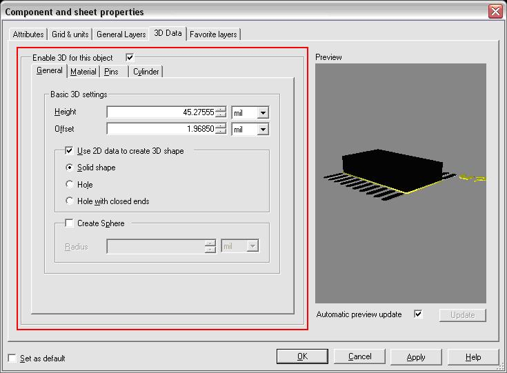Uncheck Use 2D data to create 3D shape

(x=69, y=150)
